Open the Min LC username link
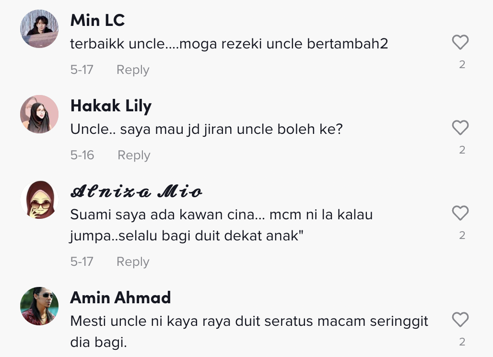 [97, 20]
